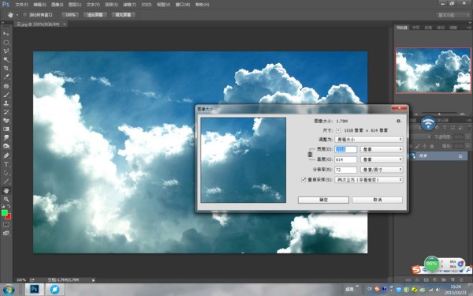The height and width of the screenshot is (296, 473).
Task: Click the add layer mask icon
Action: (x=426, y=279)
